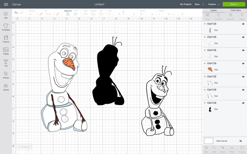Click the width W size field
The height and width of the screenshot is (154, 247).
[x=116, y=14]
